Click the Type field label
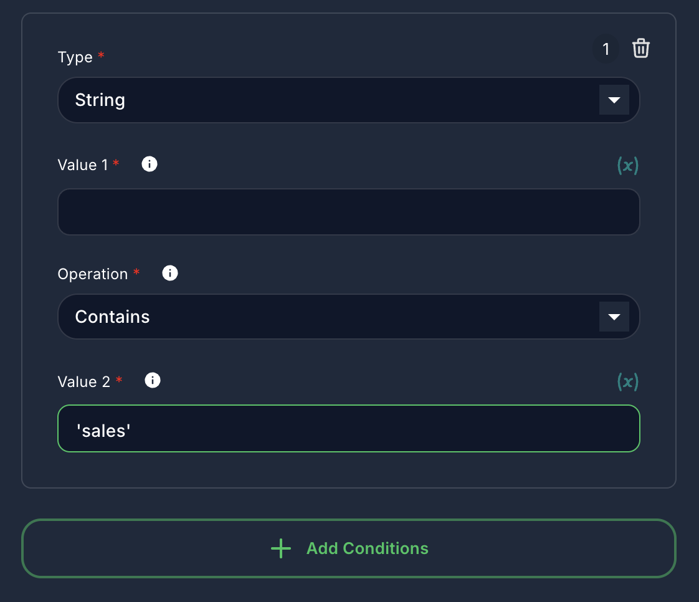Viewport: 699px width, 602px height. click(75, 57)
